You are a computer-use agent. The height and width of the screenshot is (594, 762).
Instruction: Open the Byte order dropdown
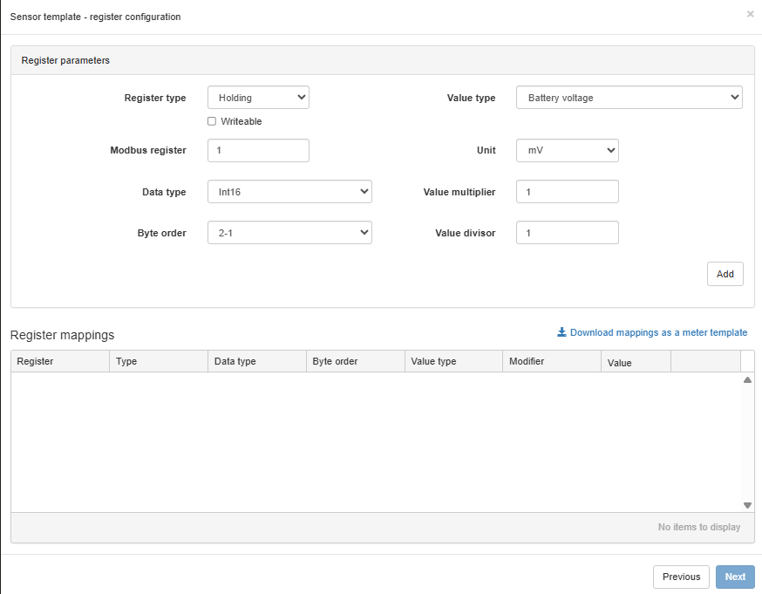[289, 232]
